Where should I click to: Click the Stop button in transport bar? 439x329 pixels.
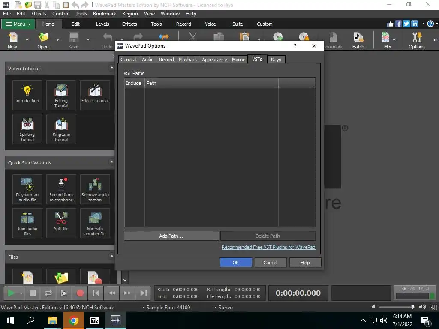coord(33,293)
